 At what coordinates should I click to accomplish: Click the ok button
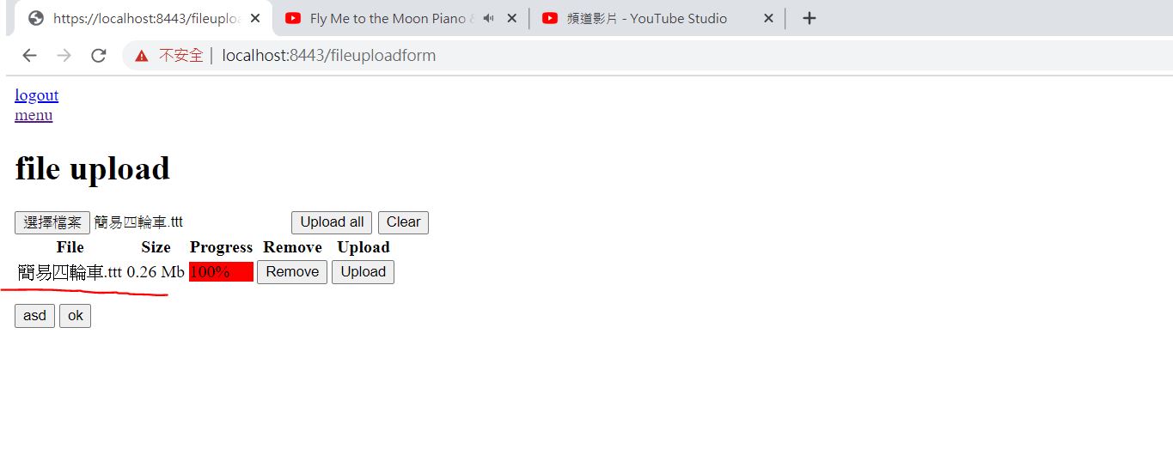[x=75, y=316]
